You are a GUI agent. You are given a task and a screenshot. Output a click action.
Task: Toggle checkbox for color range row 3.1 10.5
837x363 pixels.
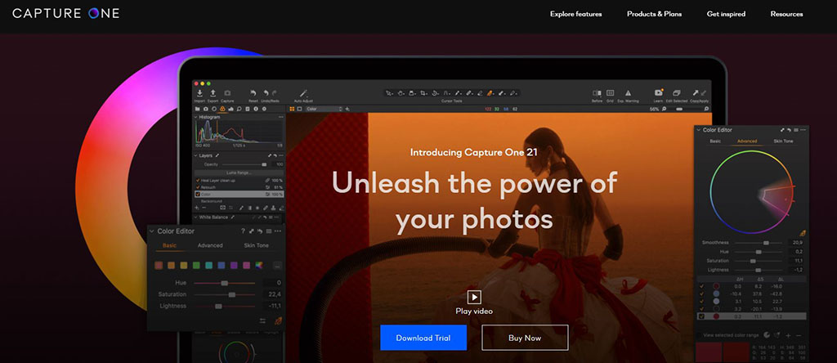click(x=701, y=301)
